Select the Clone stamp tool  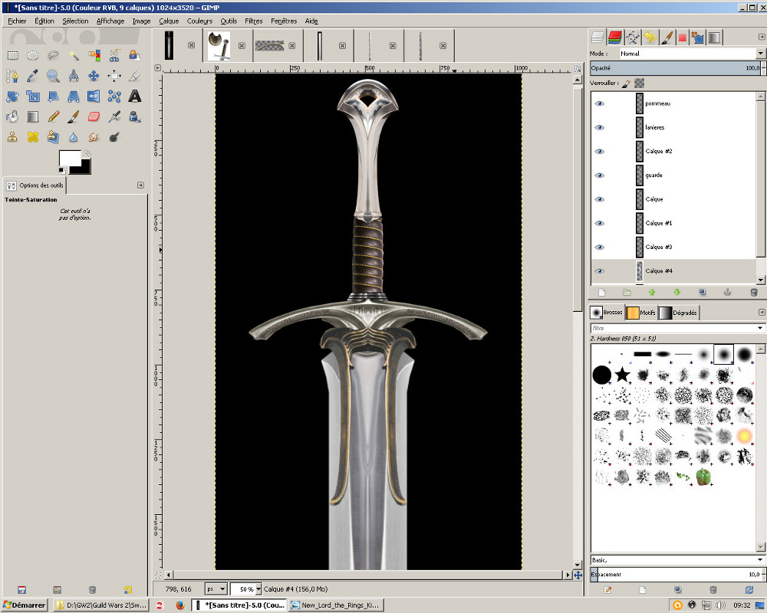[13, 137]
